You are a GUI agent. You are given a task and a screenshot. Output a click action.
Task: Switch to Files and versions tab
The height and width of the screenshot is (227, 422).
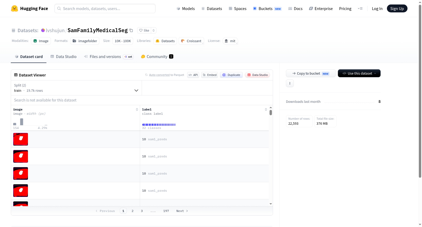108,57
